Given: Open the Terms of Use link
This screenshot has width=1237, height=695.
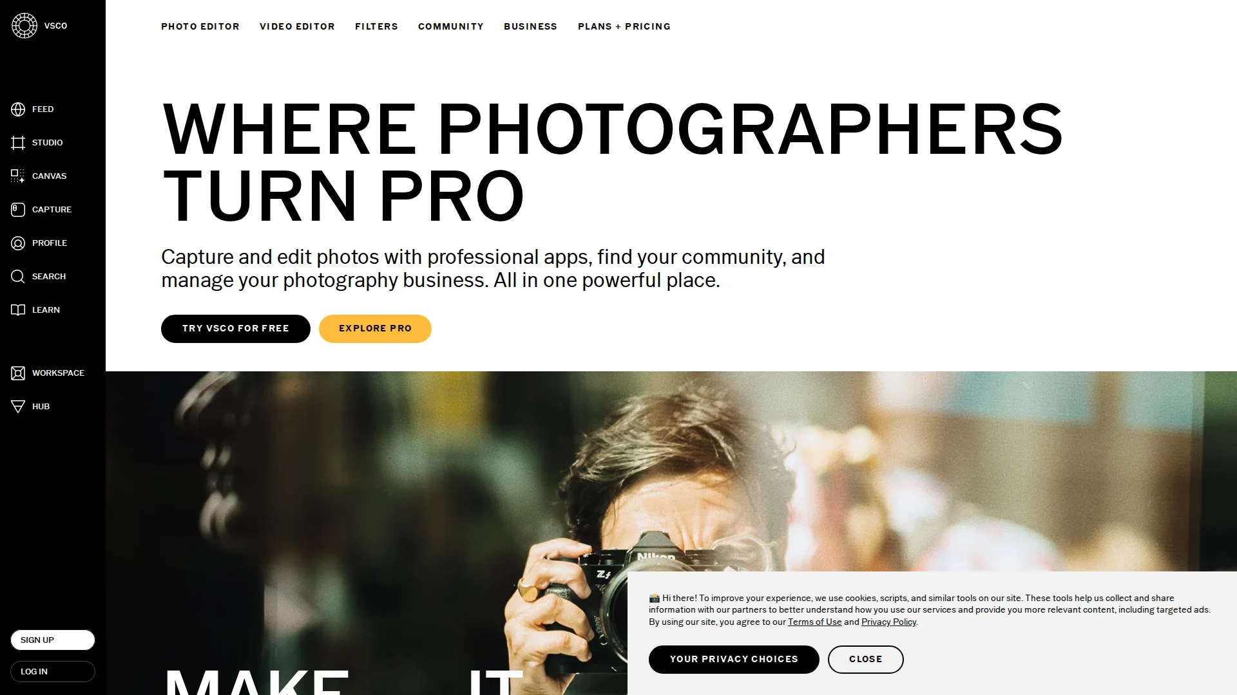Looking at the screenshot, I should tap(814, 622).
